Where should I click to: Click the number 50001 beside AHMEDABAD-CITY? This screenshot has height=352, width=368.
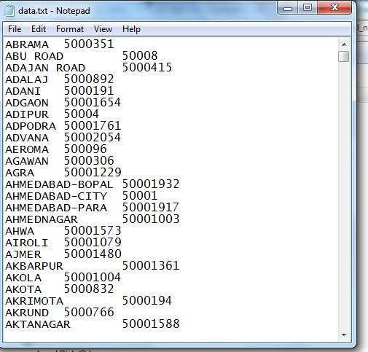(x=140, y=196)
